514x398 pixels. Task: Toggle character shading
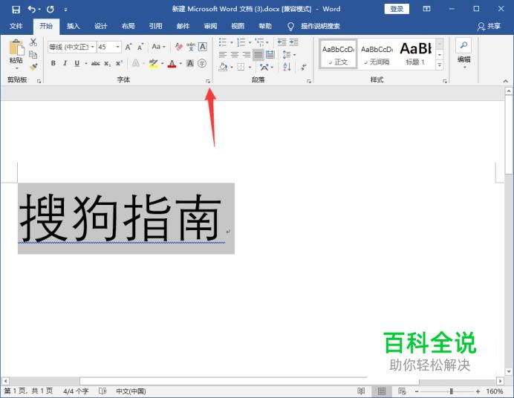tap(190, 63)
